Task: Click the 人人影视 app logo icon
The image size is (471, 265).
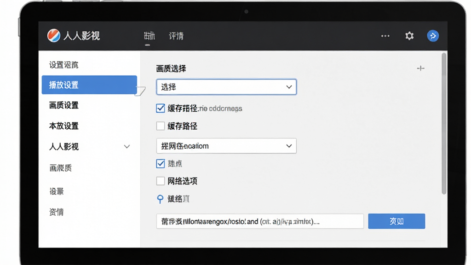Action: pyautogui.click(x=54, y=36)
